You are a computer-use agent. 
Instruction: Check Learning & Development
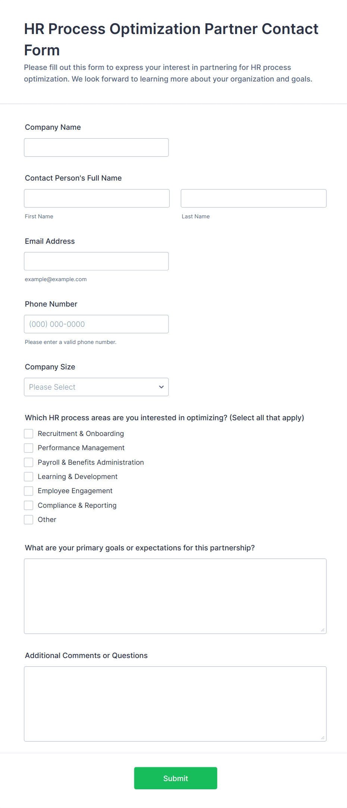(x=28, y=476)
